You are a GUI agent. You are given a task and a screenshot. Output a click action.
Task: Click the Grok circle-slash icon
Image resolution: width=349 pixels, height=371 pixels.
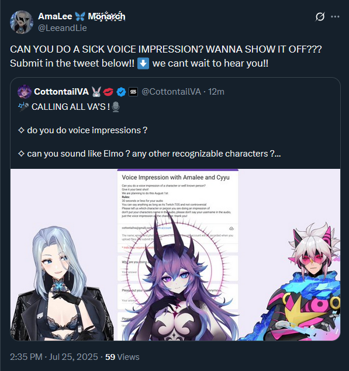[320, 16]
